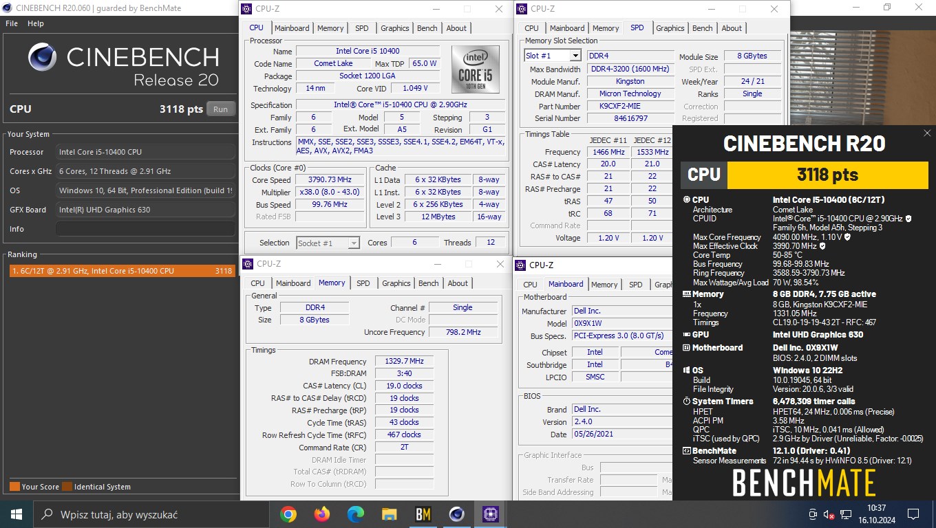Screen dimensions: 936x528
Task: Open Mainboard tab in the Processor CPU-Z window
Action: (x=292, y=28)
